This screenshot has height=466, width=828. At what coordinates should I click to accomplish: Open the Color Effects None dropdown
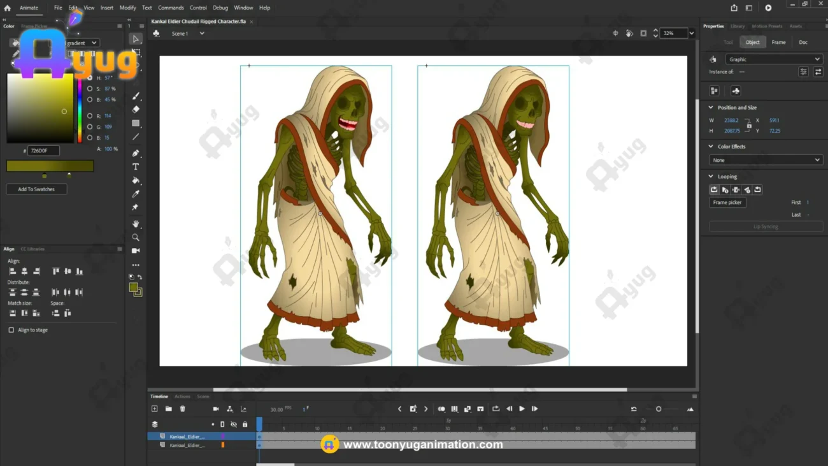click(x=766, y=160)
